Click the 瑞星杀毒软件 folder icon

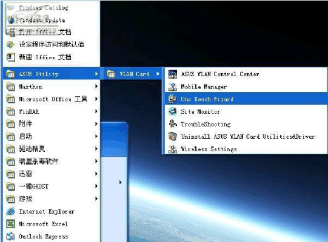[10, 162]
